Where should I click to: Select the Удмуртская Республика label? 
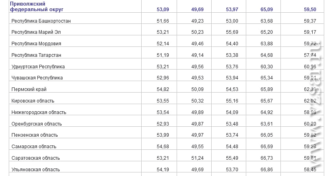pyautogui.click(x=38, y=67)
